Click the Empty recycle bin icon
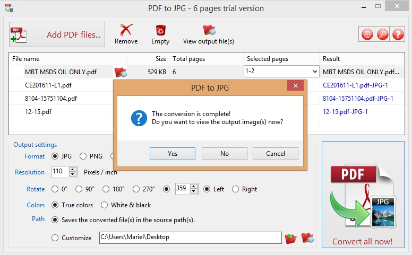This screenshot has width=412, height=255. pyautogui.click(x=160, y=30)
